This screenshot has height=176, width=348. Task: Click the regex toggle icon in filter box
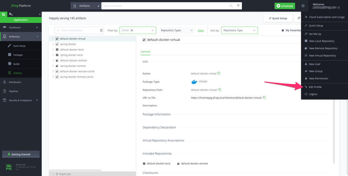(x=101, y=30)
